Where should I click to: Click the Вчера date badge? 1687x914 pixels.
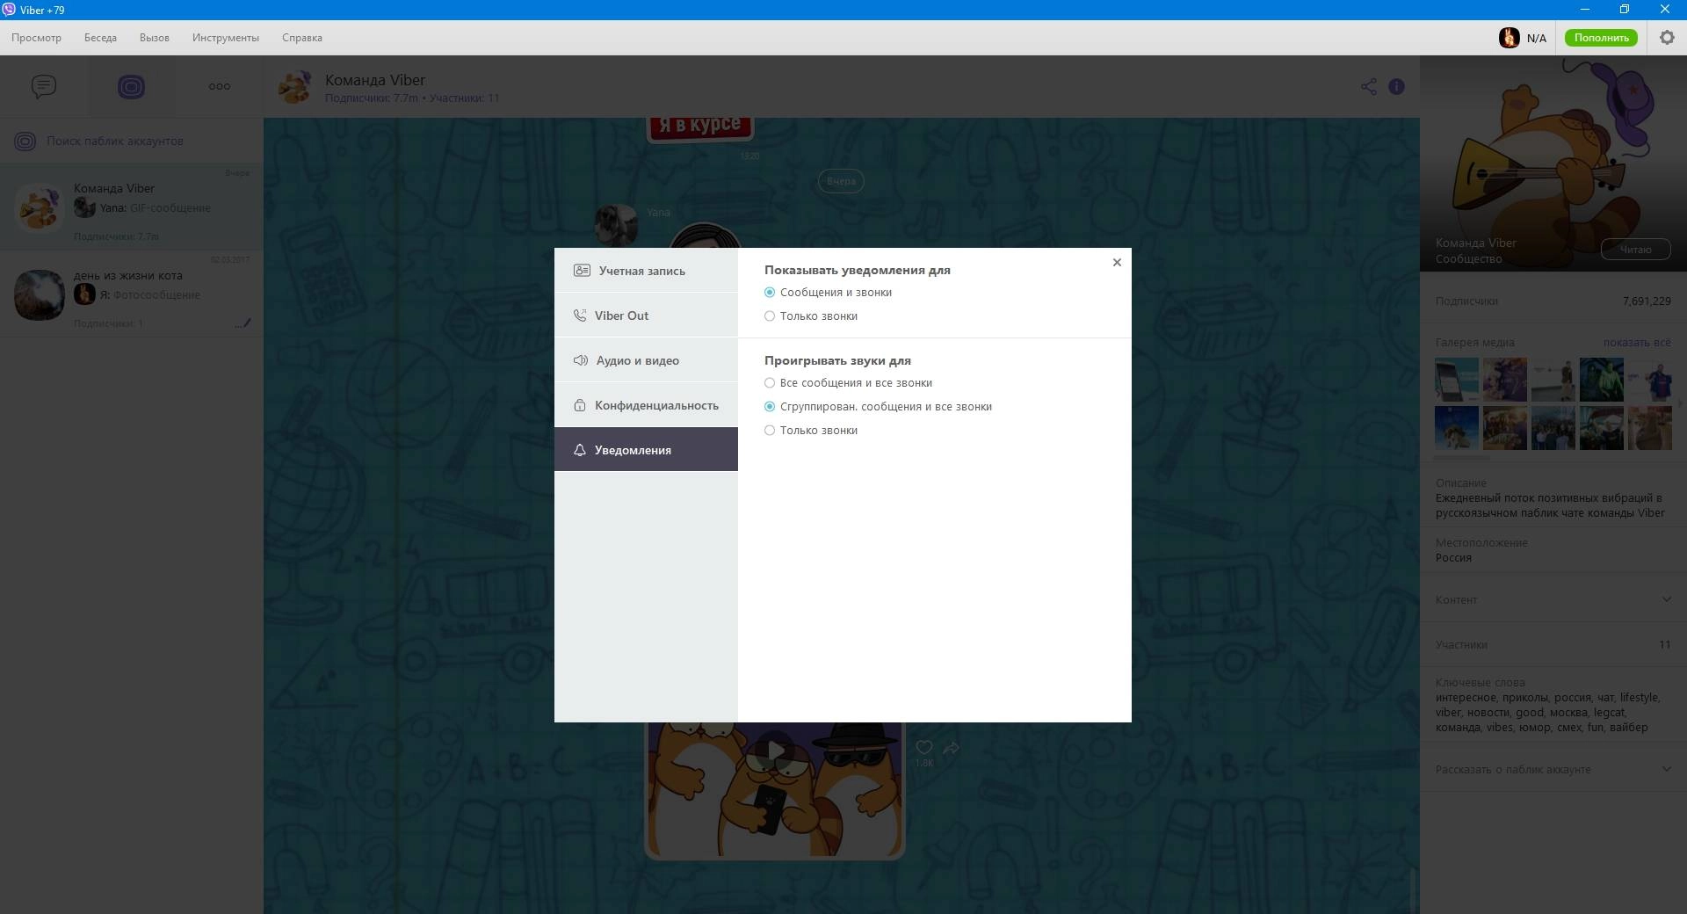(841, 181)
